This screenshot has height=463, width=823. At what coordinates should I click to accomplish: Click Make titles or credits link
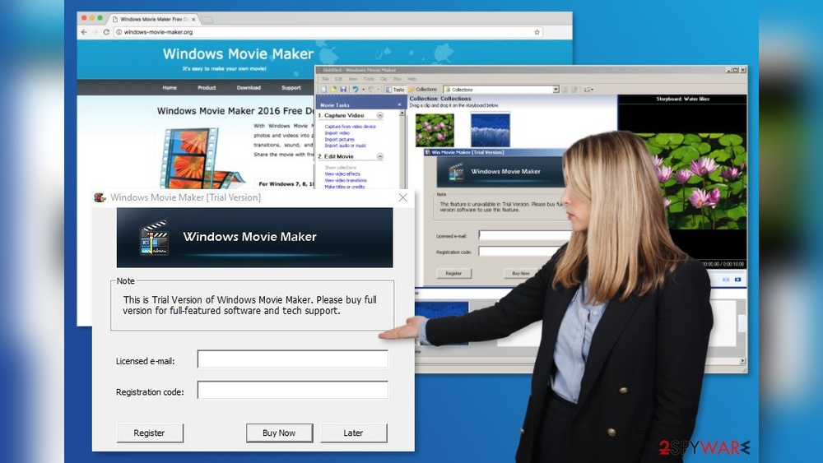[344, 187]
